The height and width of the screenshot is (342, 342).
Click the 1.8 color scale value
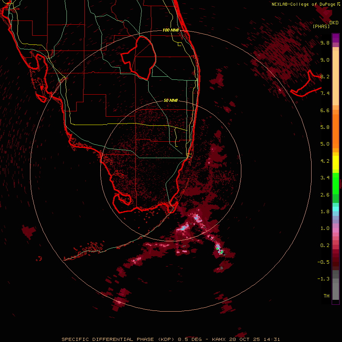[325, 212]
